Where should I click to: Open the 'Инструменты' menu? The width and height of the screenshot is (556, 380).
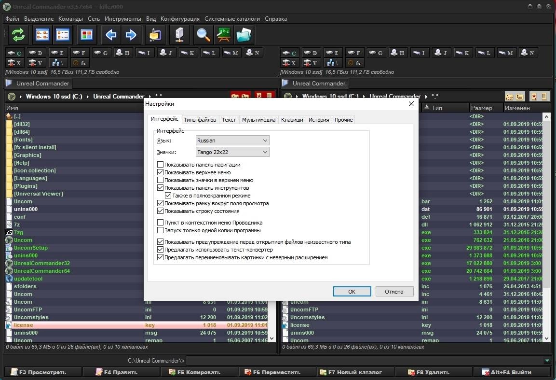[122, 19]
